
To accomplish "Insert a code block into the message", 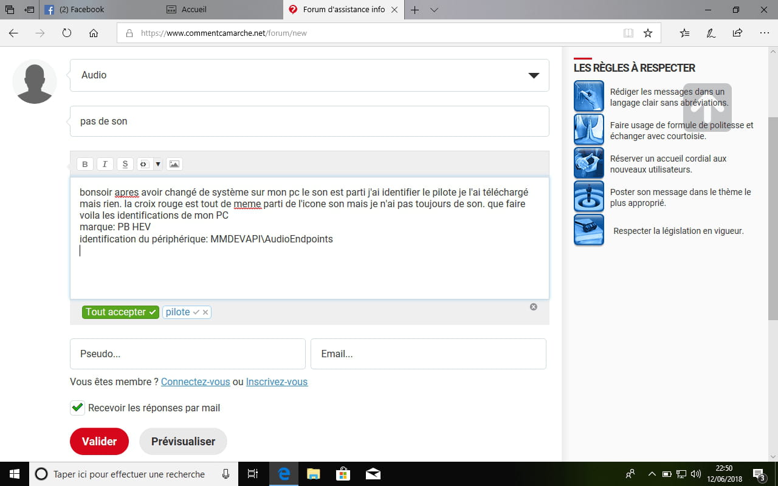I will [x=143, y=163].
